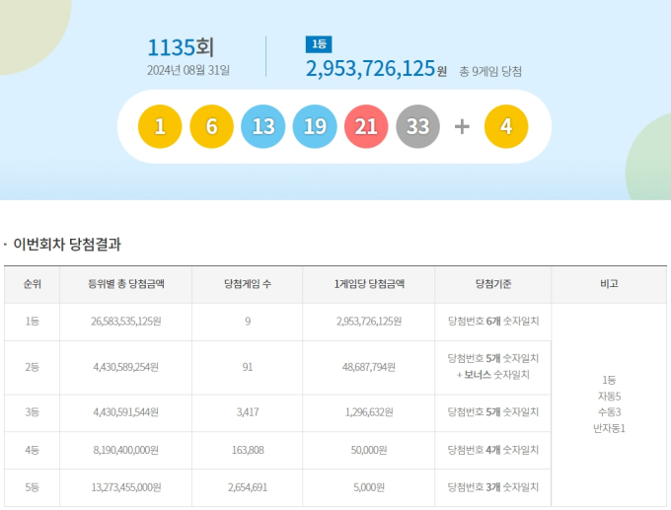Click the 순위 column header
Image resolution: width=671 pixels, height=510 pixels.
coord(33,284)
